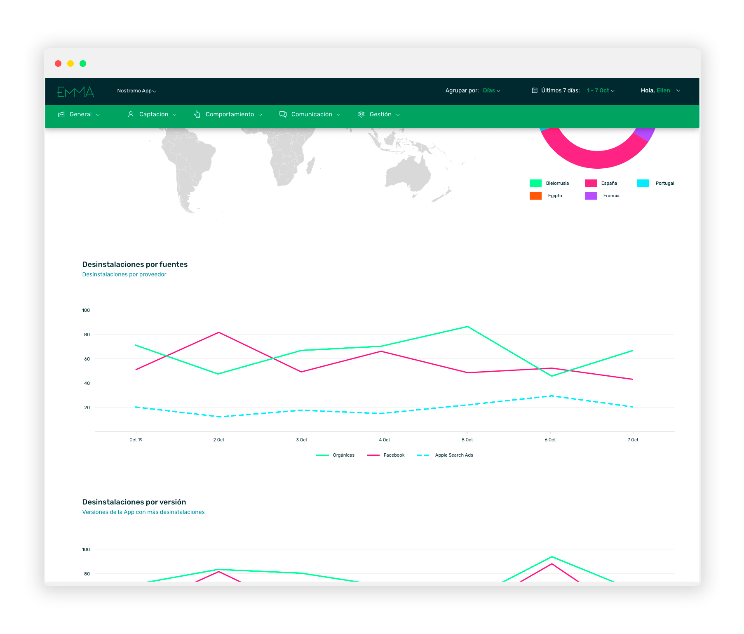Toggle Francia in the donut legend
Image resolution: width=744 pixels, height=634 pixels.
(602, 196)
